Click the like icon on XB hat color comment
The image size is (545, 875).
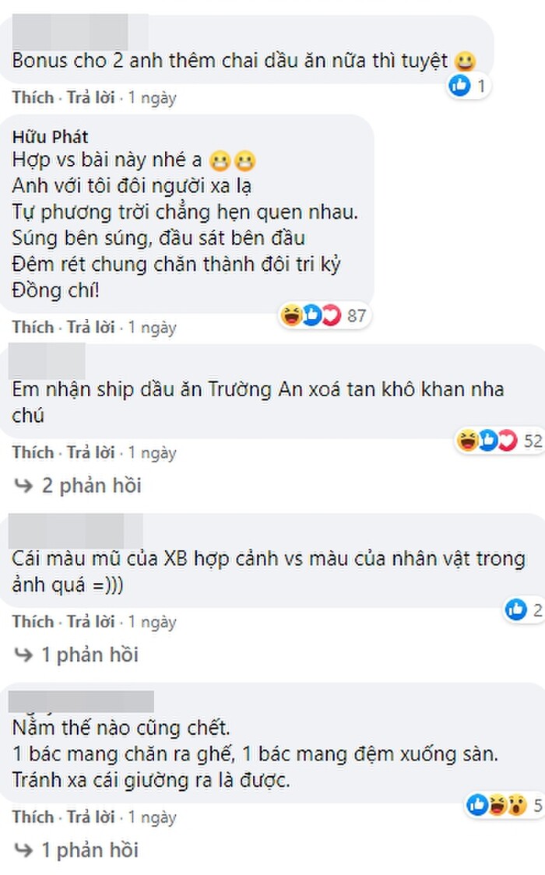(515, 610)
